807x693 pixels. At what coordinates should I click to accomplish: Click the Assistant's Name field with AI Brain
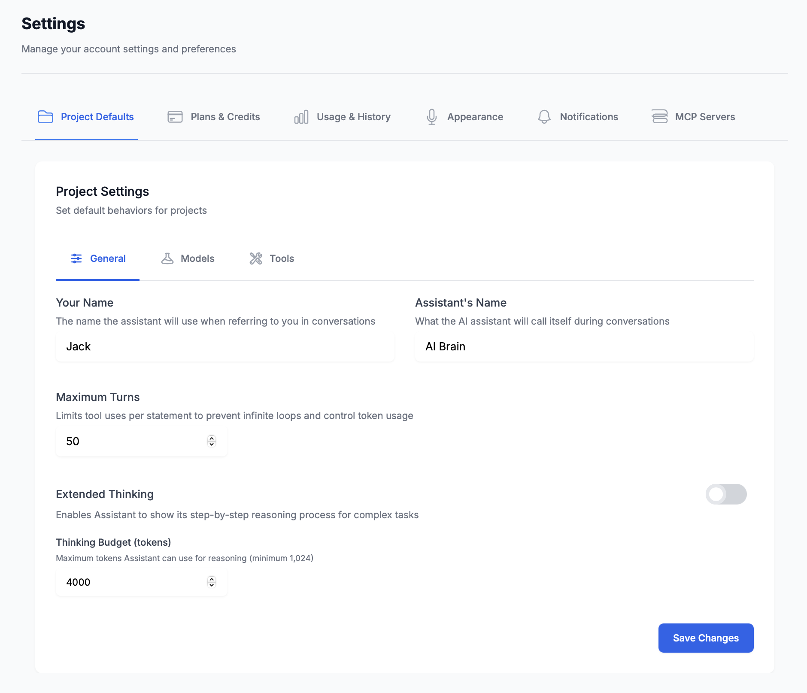tap(584, 346)
